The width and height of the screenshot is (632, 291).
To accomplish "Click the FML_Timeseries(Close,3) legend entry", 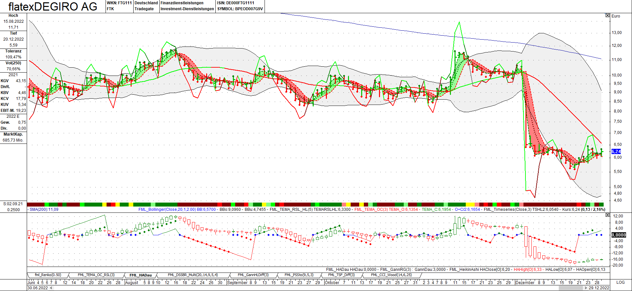I will click(507, 210).
